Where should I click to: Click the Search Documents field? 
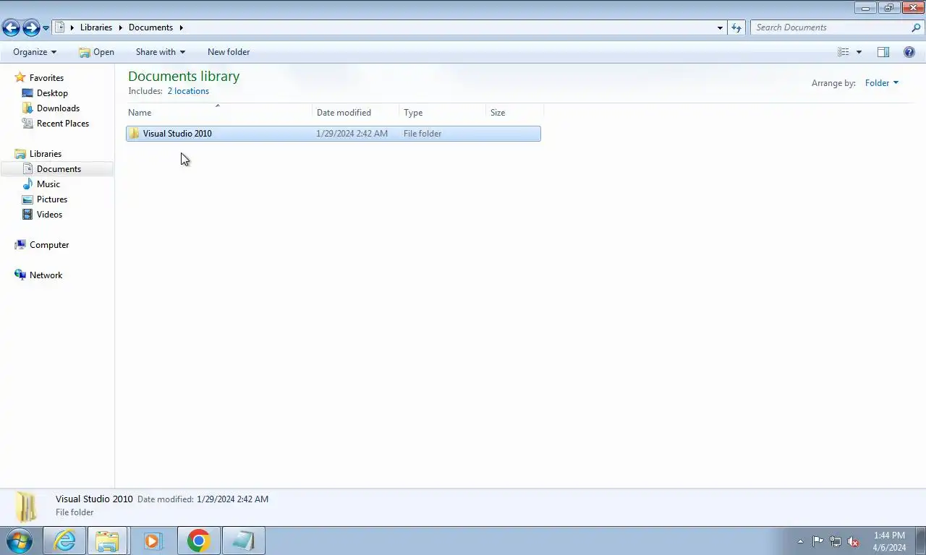tap(830, 27)
